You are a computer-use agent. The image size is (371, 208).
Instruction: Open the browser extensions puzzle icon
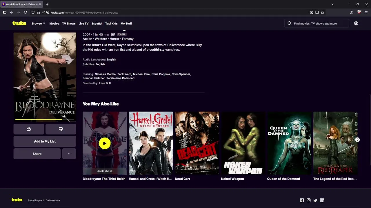(x=352, y=12)
